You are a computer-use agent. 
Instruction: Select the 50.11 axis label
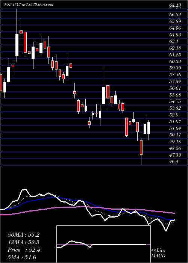pos(175,135)
